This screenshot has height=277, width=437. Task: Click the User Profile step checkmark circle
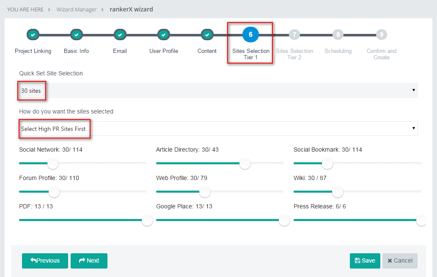pos(164,35)
